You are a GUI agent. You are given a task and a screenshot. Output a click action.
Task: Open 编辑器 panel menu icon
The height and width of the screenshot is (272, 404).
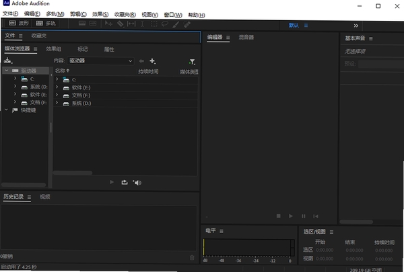click(x=228, y=38)
